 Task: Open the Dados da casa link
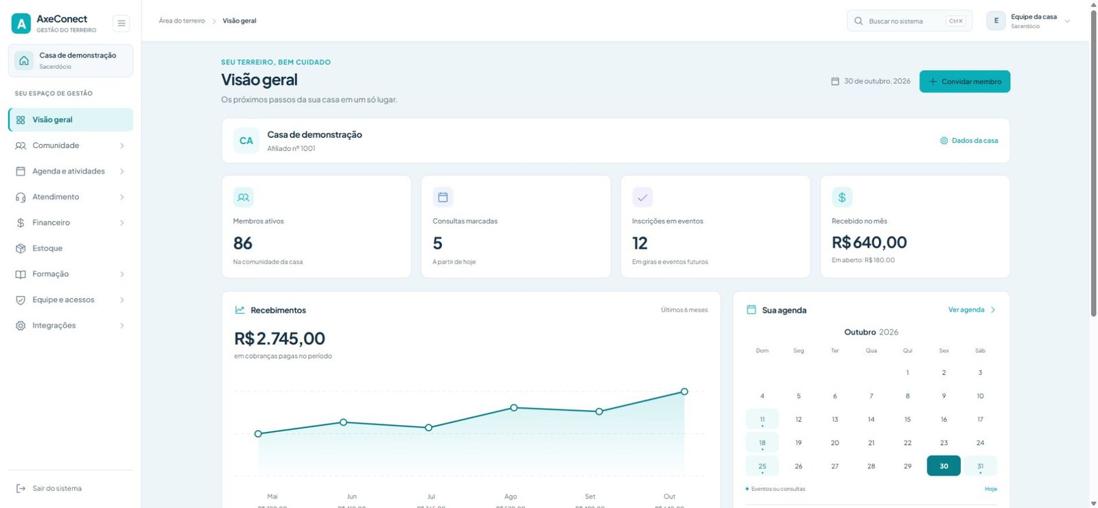pos(969,141)
